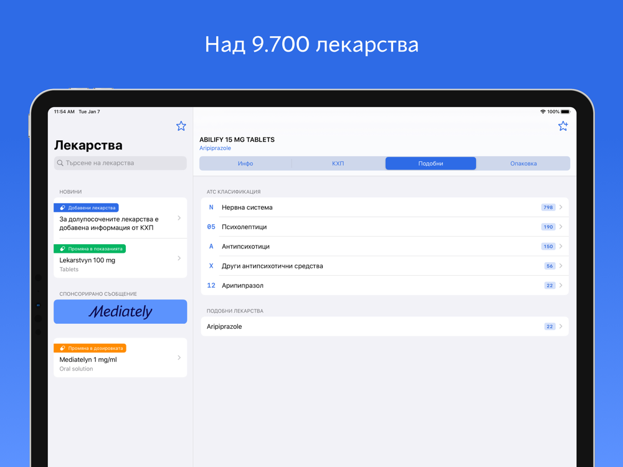Open favorites star in Лекарства sidebar
The height and width of the screenshot is (467, 623).
pyautogui.click(x=181, y=126)
